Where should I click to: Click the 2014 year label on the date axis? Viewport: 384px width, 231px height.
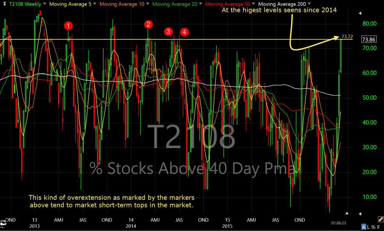[131, 226]
